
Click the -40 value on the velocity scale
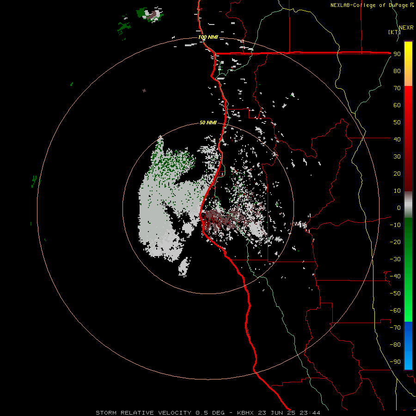click(x=395, y=276)
